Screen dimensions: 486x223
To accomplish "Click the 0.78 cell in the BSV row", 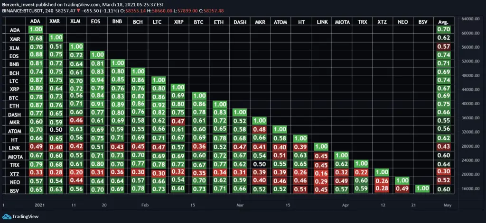I will click(138, 188).
